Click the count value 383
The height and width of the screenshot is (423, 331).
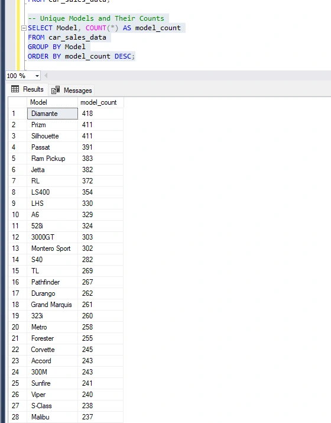(100, 159)
